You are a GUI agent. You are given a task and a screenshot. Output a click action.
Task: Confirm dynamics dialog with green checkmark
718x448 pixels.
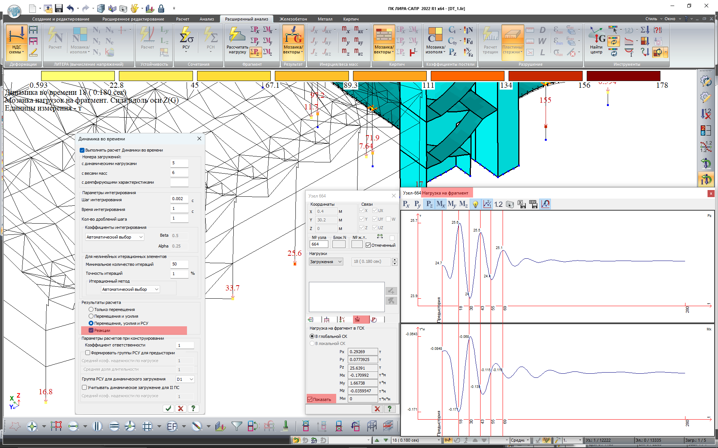(x=168, y=408)
